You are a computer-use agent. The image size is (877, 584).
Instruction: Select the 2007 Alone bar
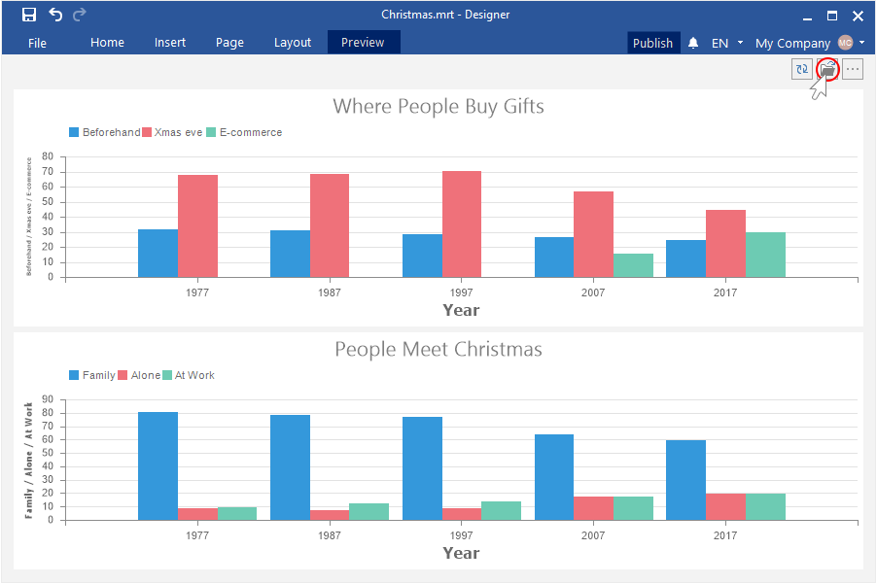click(x=593, y=508)
